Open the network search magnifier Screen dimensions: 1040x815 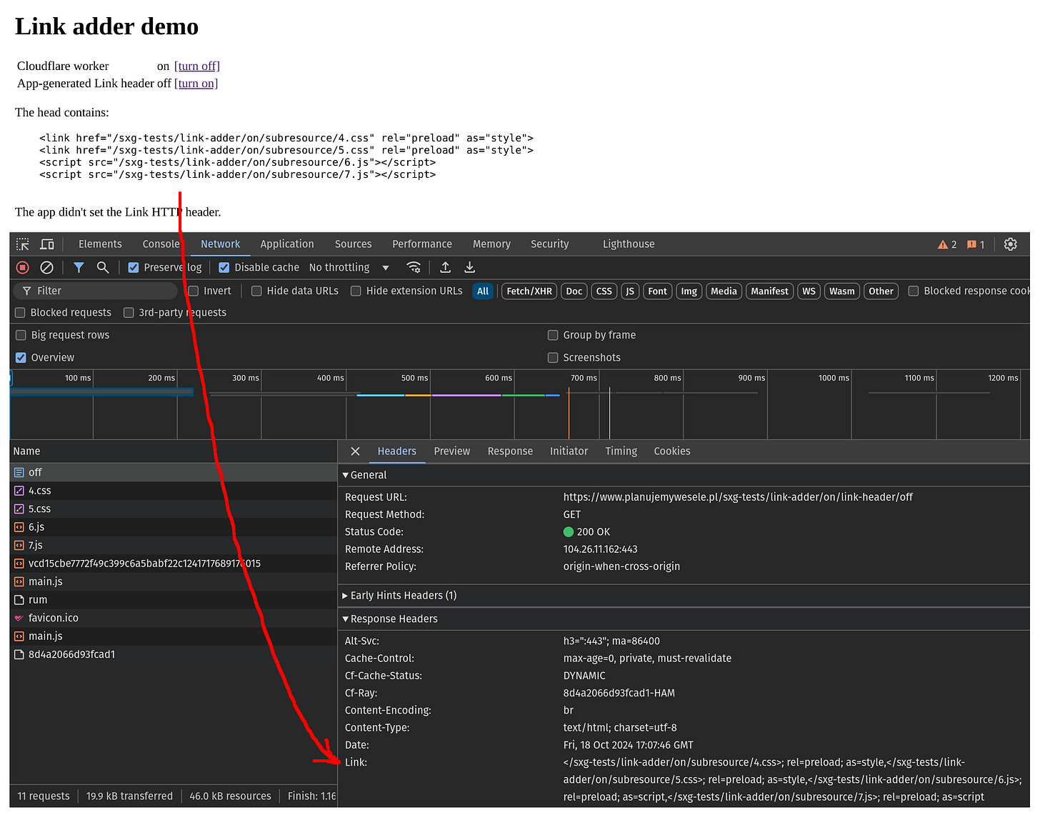103,267
